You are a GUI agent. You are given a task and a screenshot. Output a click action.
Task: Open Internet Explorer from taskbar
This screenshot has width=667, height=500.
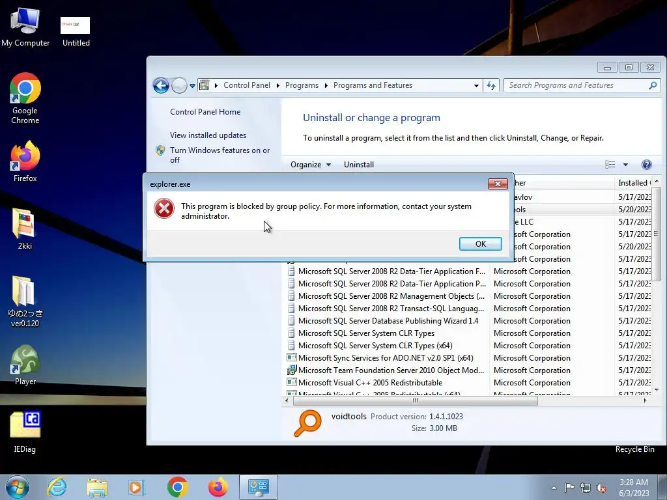click(x=57, y=487)
